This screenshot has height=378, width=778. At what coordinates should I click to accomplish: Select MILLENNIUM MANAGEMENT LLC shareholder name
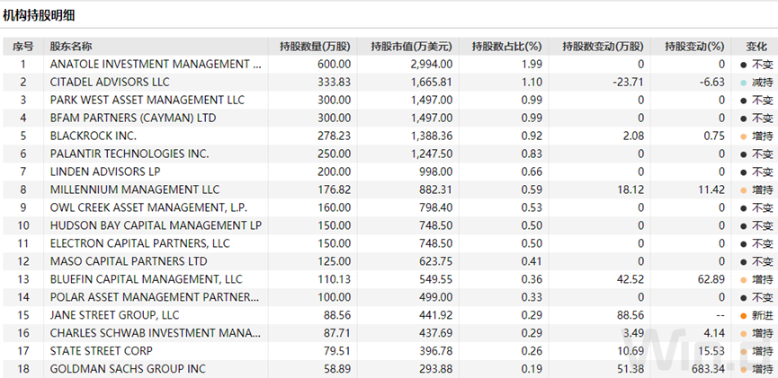(x=134, y=189)
